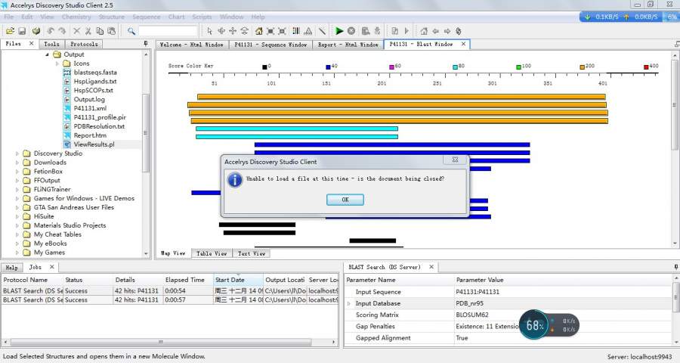
Task: Choose the Translate move tool
Action: pos(233,31)
